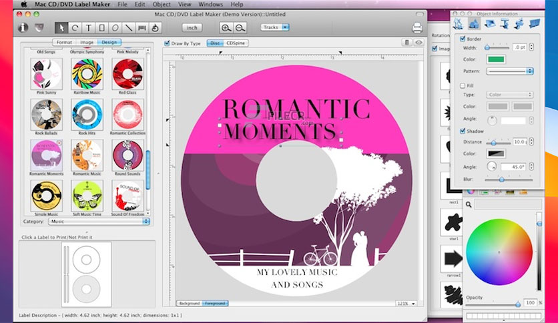Viewport: 558px width, 323px height.
Task: Open the Tracks dropdown
Action: tap(275, 27)
